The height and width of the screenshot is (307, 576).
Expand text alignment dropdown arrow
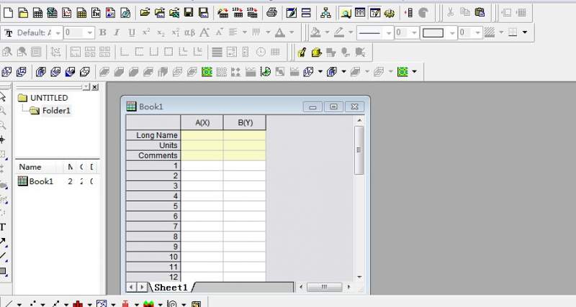[x=245, y=32]
